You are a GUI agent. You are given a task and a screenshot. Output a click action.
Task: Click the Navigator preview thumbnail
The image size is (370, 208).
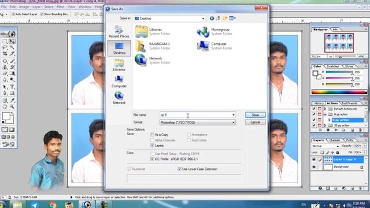pyautogui.click(x=339, y=43)
